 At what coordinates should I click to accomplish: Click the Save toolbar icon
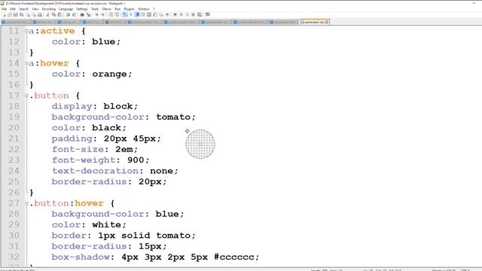[15, 14]
